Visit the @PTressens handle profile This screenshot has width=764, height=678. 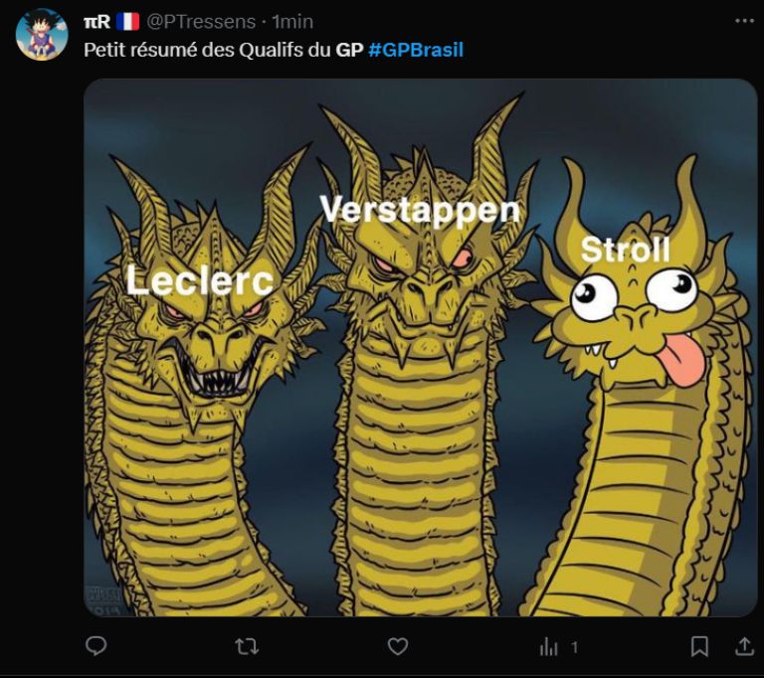[x=201, y=22]
